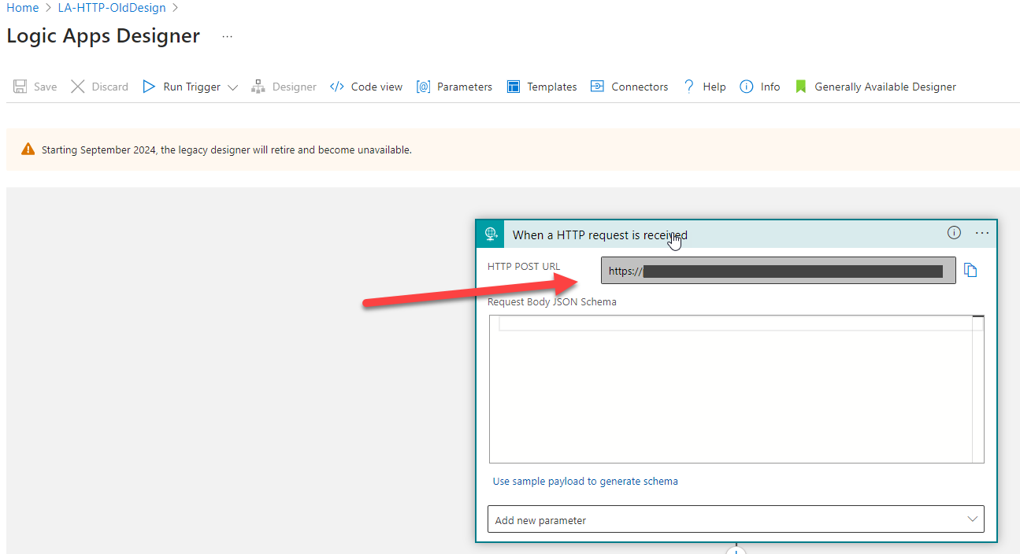This screenshot has width=1020, height=554.
Task: Open the Connectors toolbar item
Action: 629,87
